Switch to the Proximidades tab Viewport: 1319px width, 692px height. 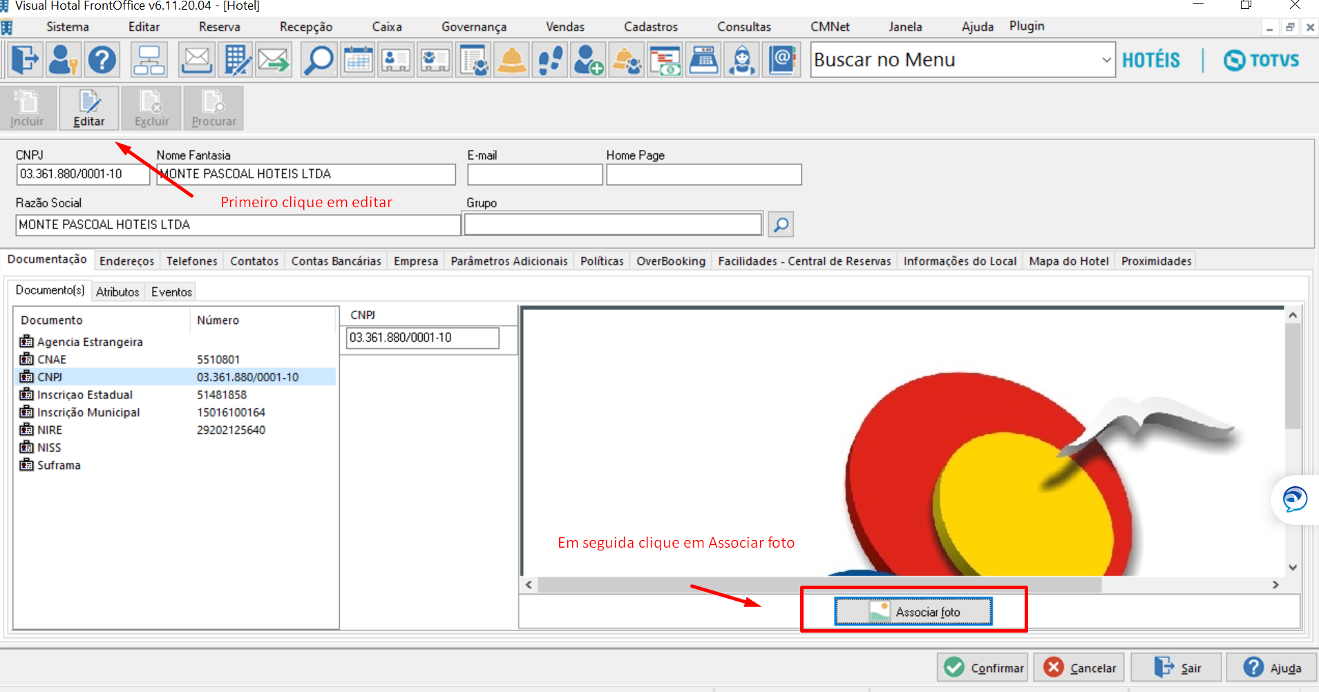point(1157,261)
